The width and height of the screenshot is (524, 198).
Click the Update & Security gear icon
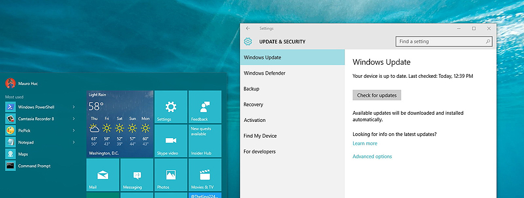248,41
